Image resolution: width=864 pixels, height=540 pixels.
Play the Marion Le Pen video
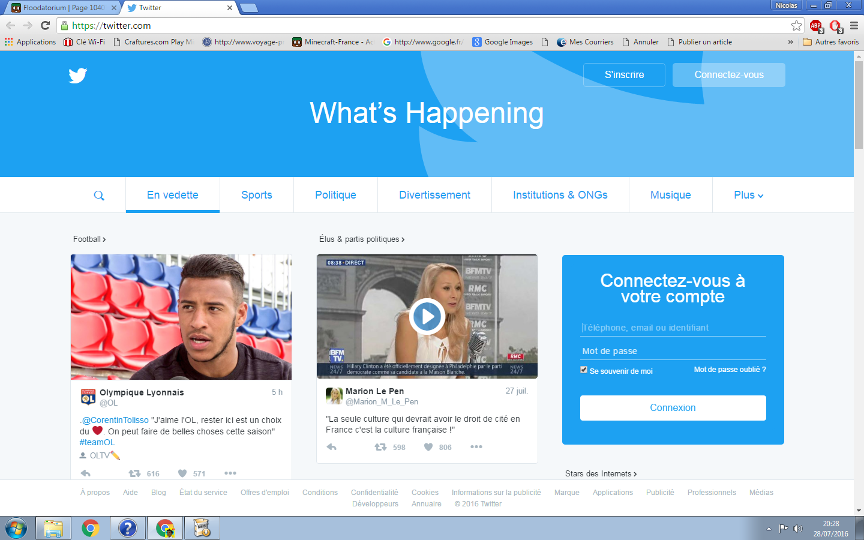tap(427, 316)
